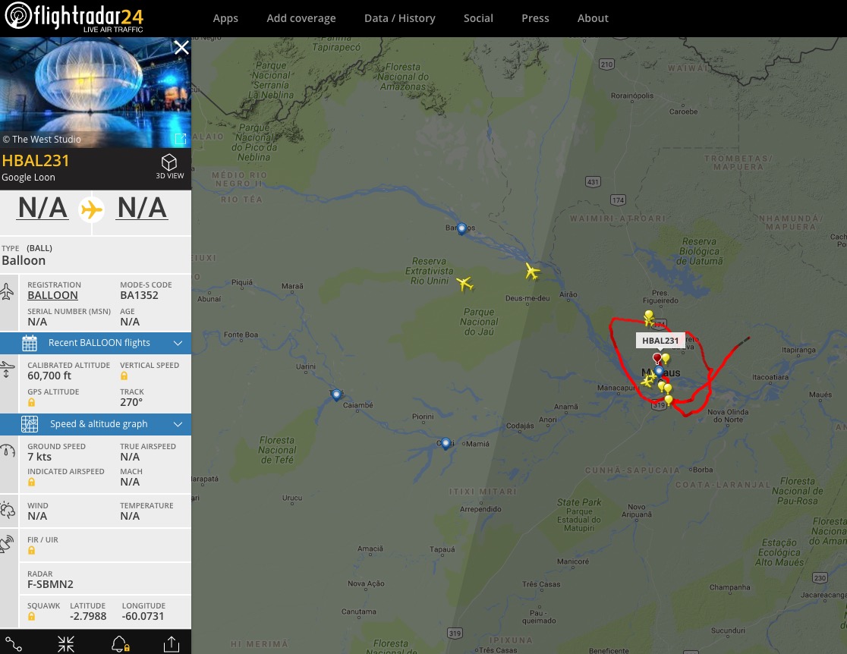Expand Speed & altitude graph section
Viewport: 847px width, 654px height.
click(x=96, y=424)
